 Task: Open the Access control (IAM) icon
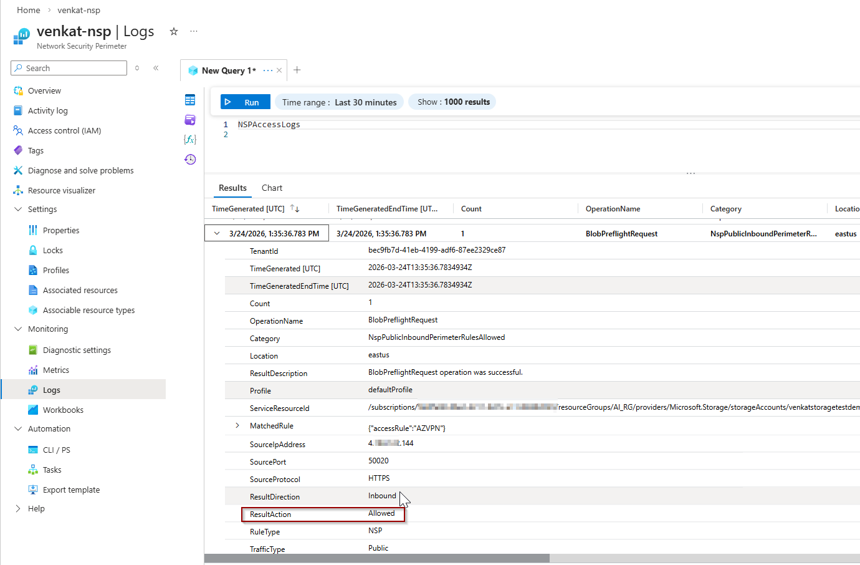click(x=18, y=131)
